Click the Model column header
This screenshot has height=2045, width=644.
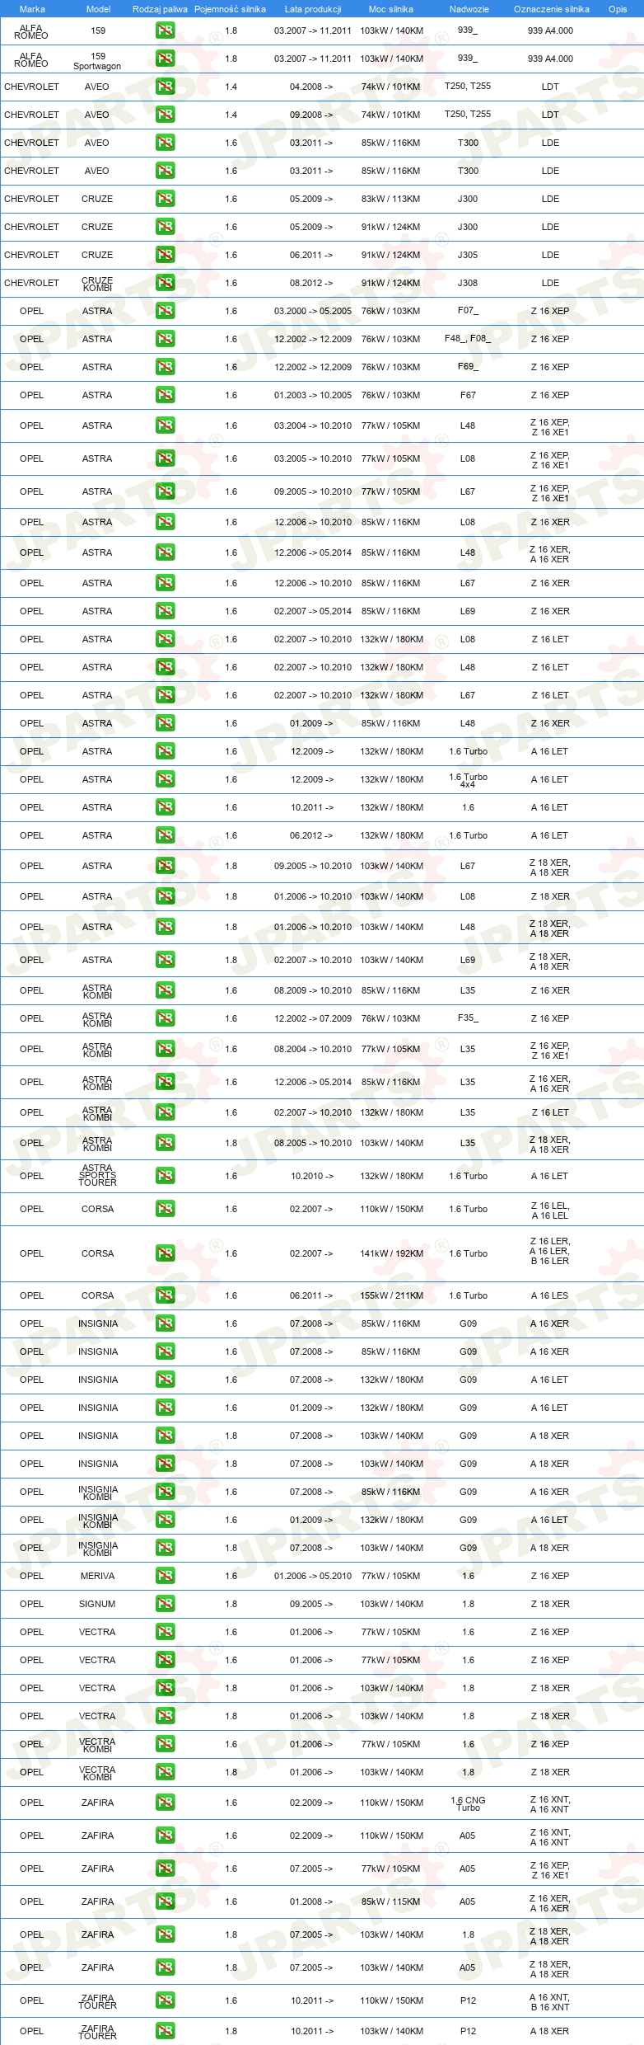tap(98, 9)
